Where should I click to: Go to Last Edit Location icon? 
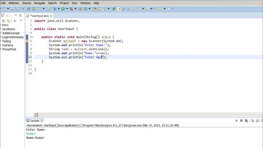click(x=156, y=9)
